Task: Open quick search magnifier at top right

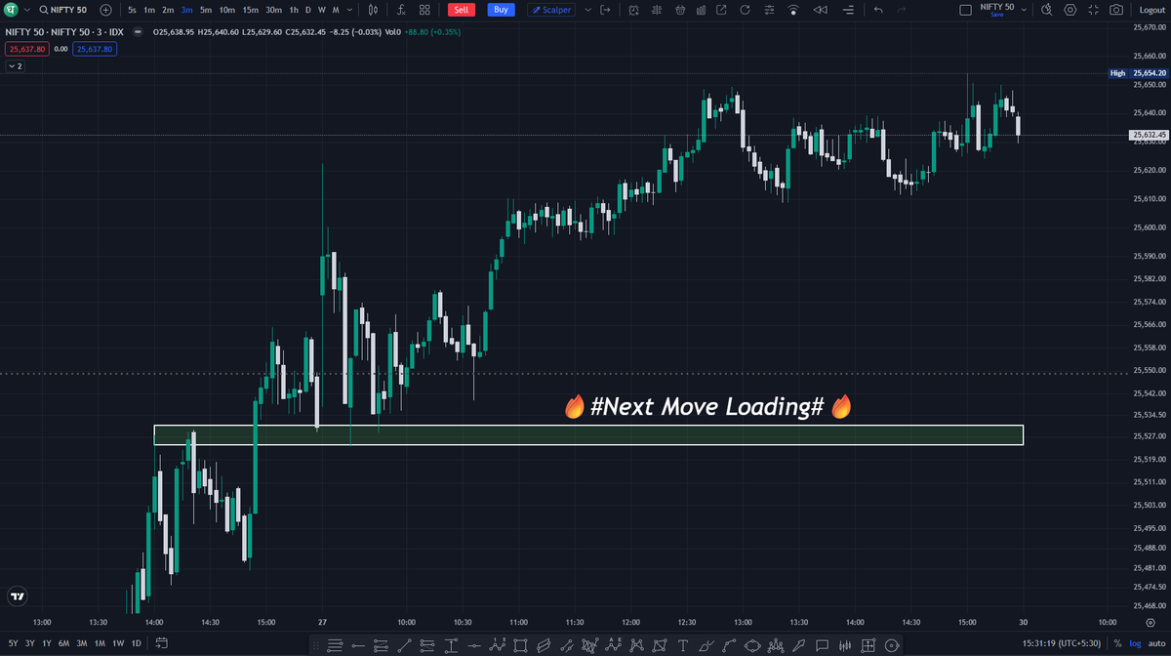Action: click(1047, 10)
